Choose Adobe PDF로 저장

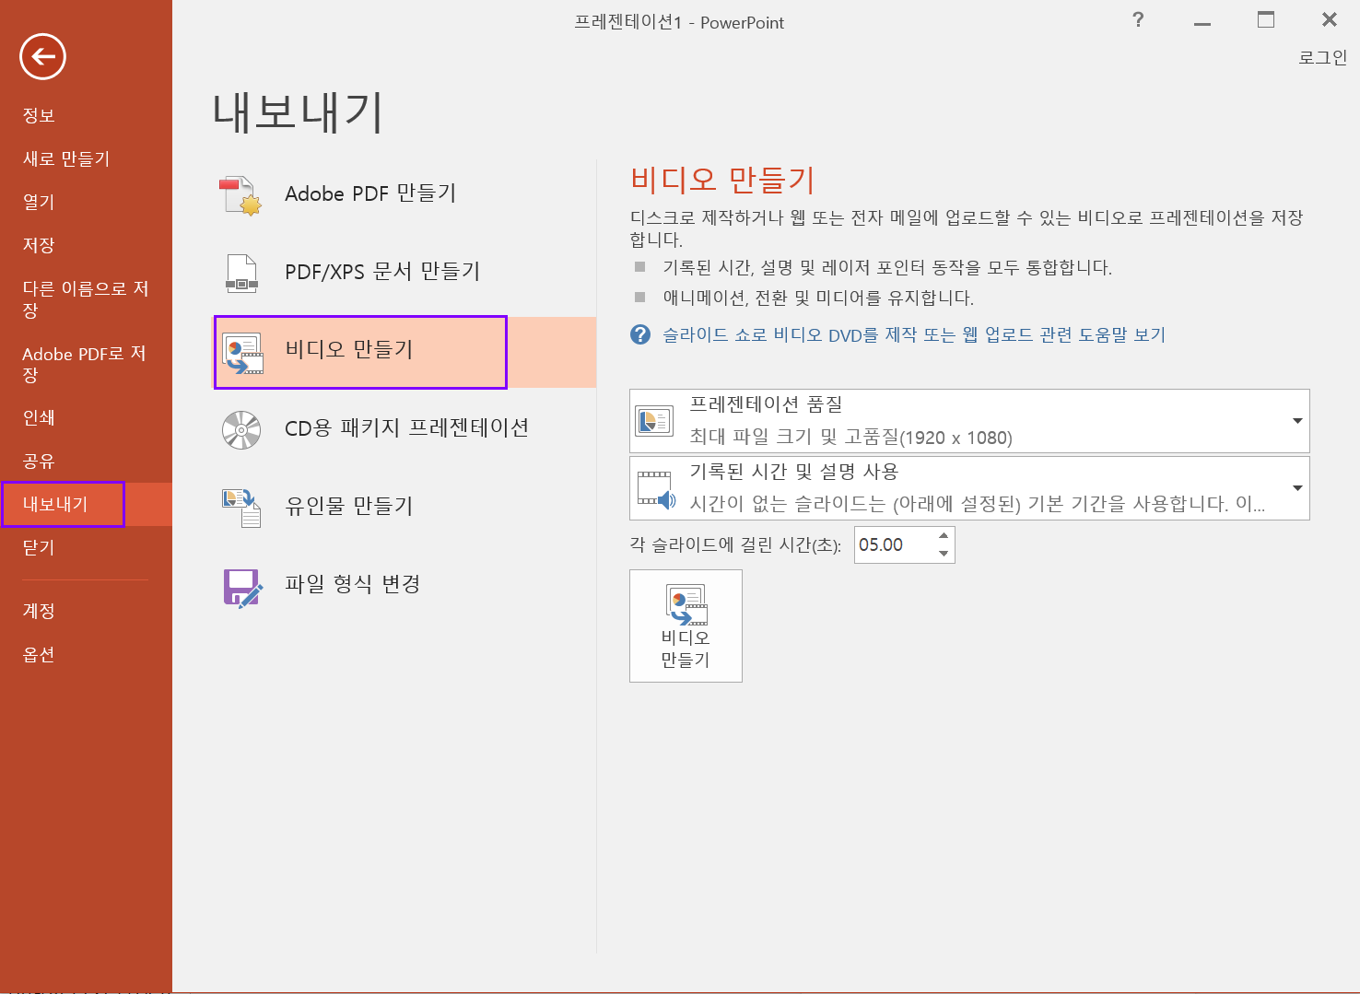[x=86, y=365]
